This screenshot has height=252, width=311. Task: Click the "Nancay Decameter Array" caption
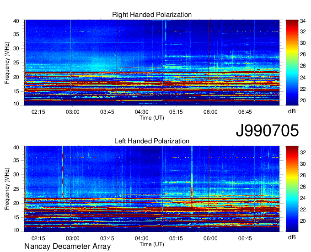[x=67, y=247]
